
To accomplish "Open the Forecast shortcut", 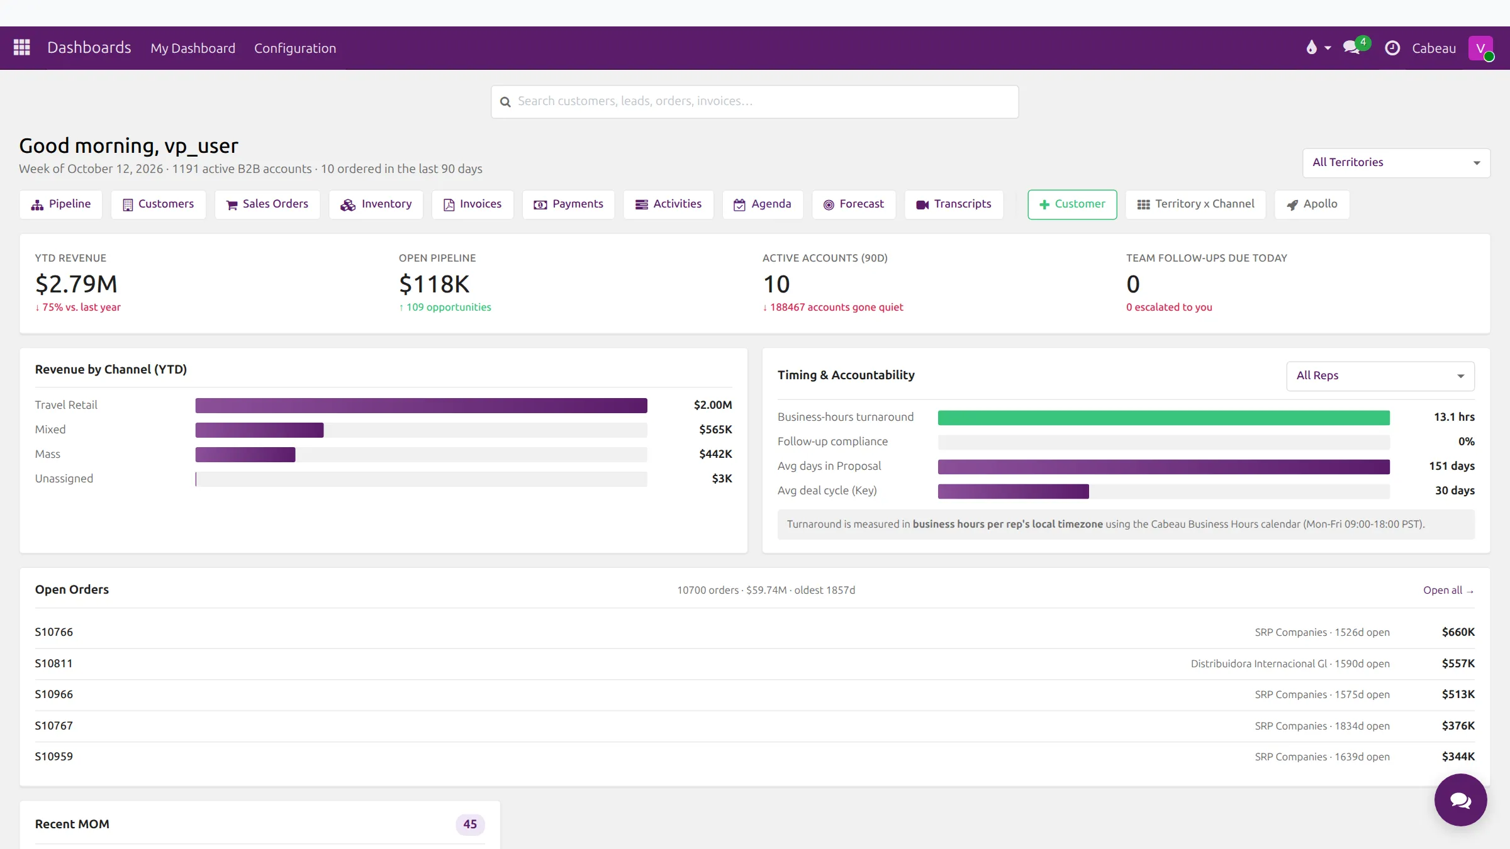I will click(854, 204).
